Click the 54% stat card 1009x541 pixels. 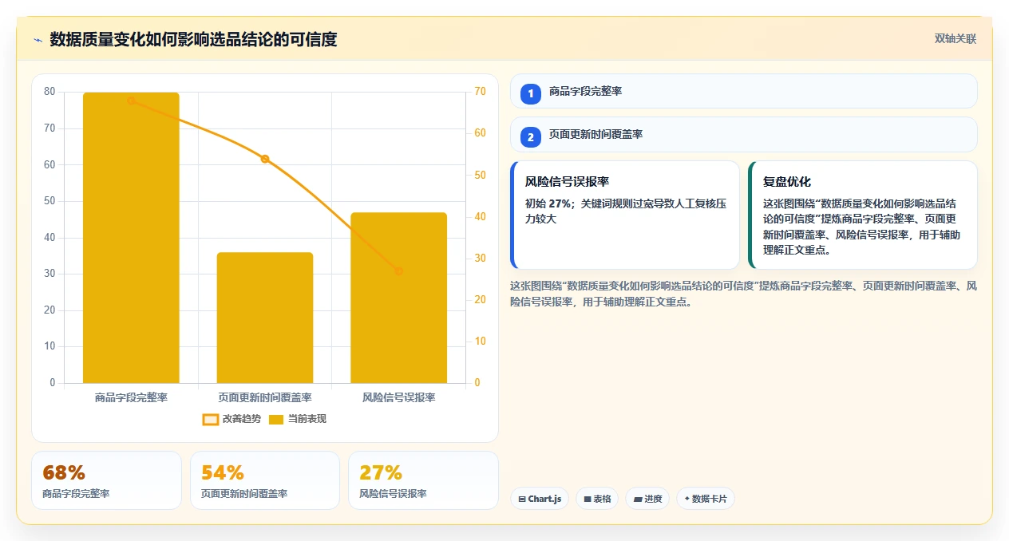(x=265, y=480)
